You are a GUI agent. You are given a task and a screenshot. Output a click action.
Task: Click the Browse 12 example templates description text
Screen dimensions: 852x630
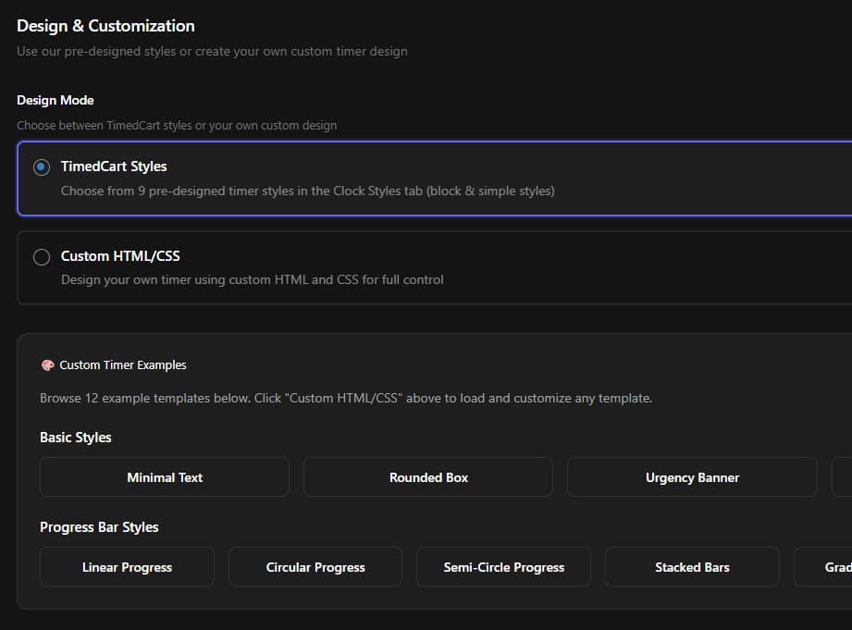(x=345, y=398)
